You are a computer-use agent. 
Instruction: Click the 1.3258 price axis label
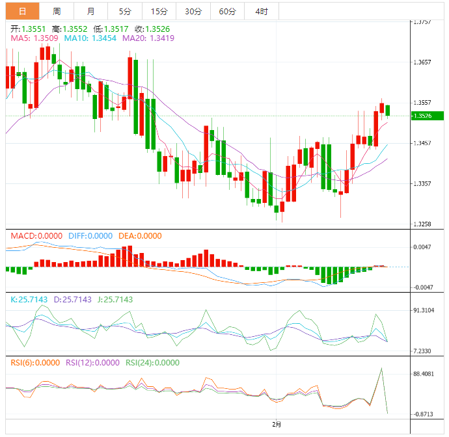422,224
